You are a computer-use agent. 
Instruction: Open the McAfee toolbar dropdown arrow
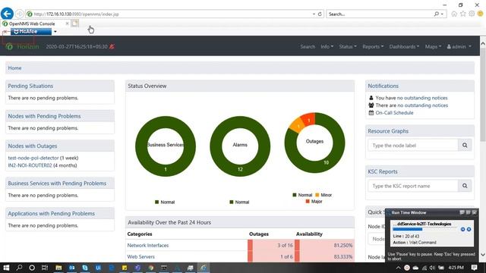click(x=55, y=32)
